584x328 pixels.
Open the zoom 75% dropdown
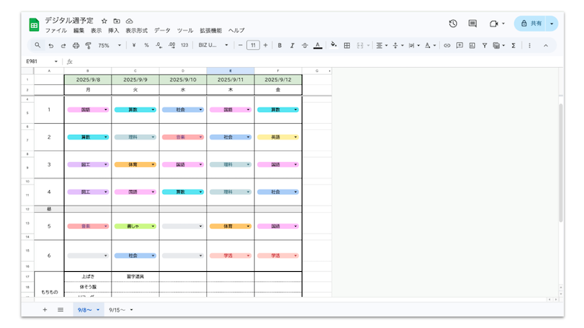(x=109, y=46)
